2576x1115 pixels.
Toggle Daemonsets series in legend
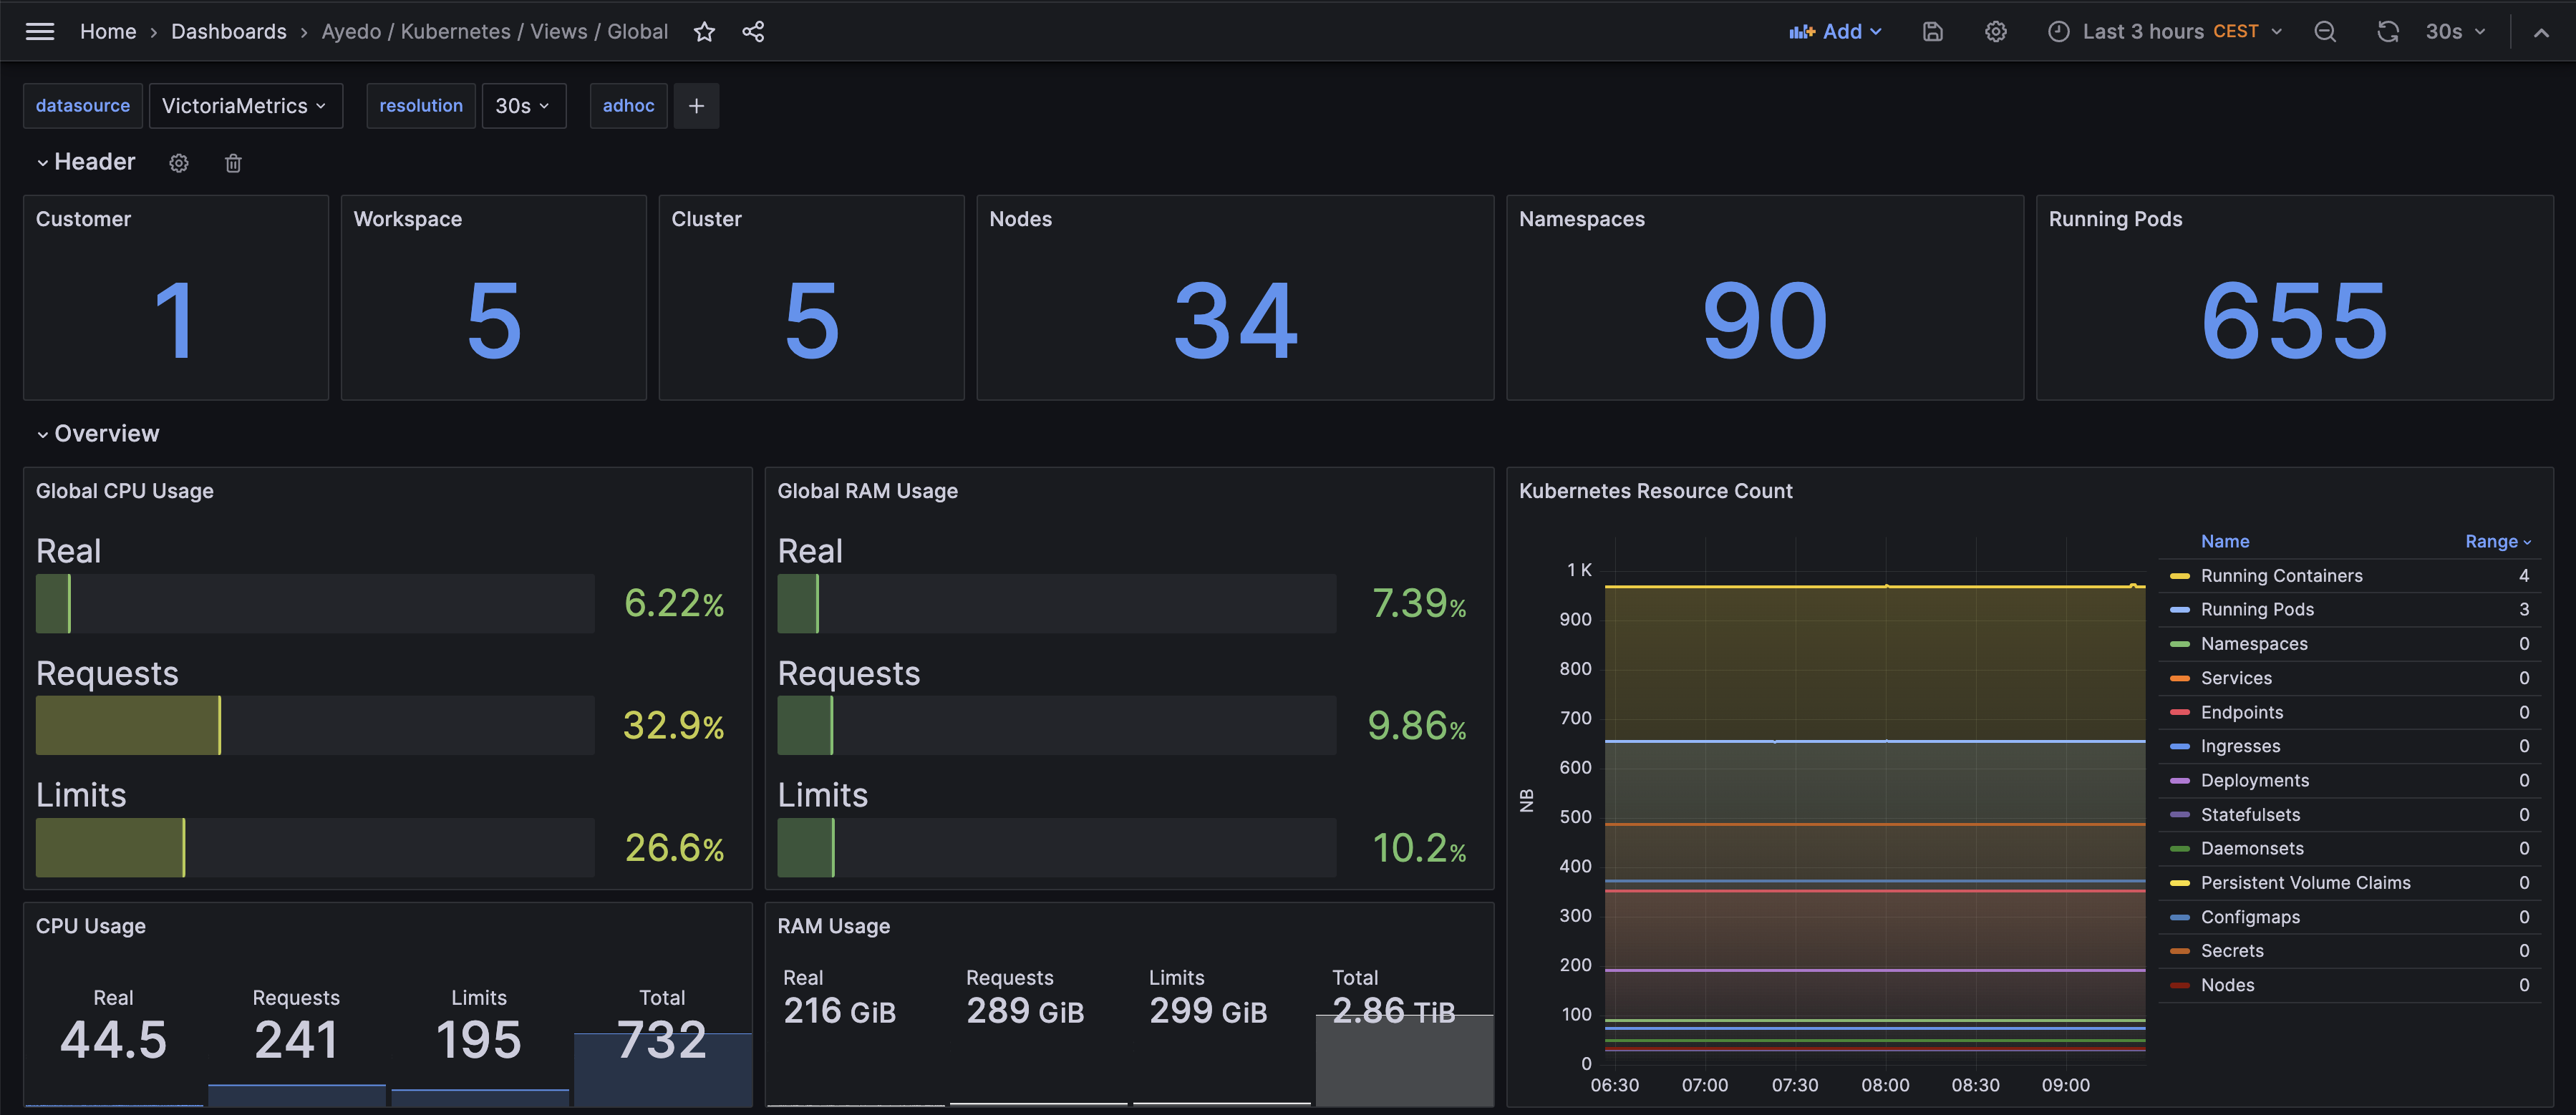pos(2252,849)
